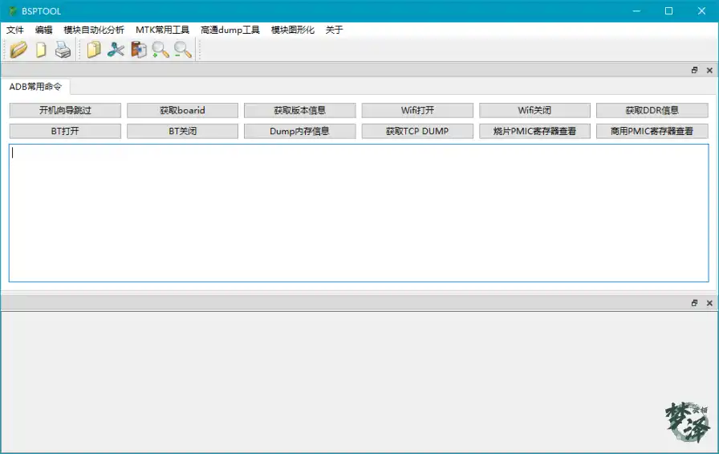Click the paste clipboard icon

click(x=139, y=50)
